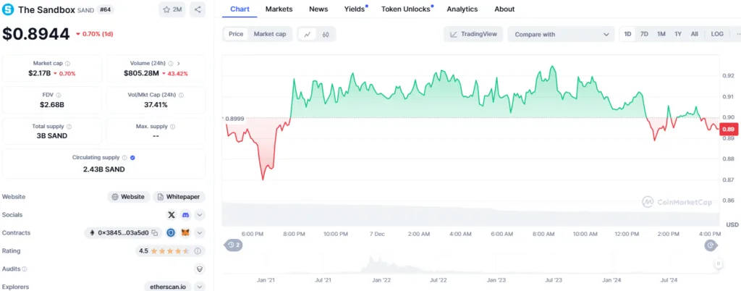This screenshot has width=741, height=291.
Task: Set chart range to 1Y
Action: click(x=678, y=34)
